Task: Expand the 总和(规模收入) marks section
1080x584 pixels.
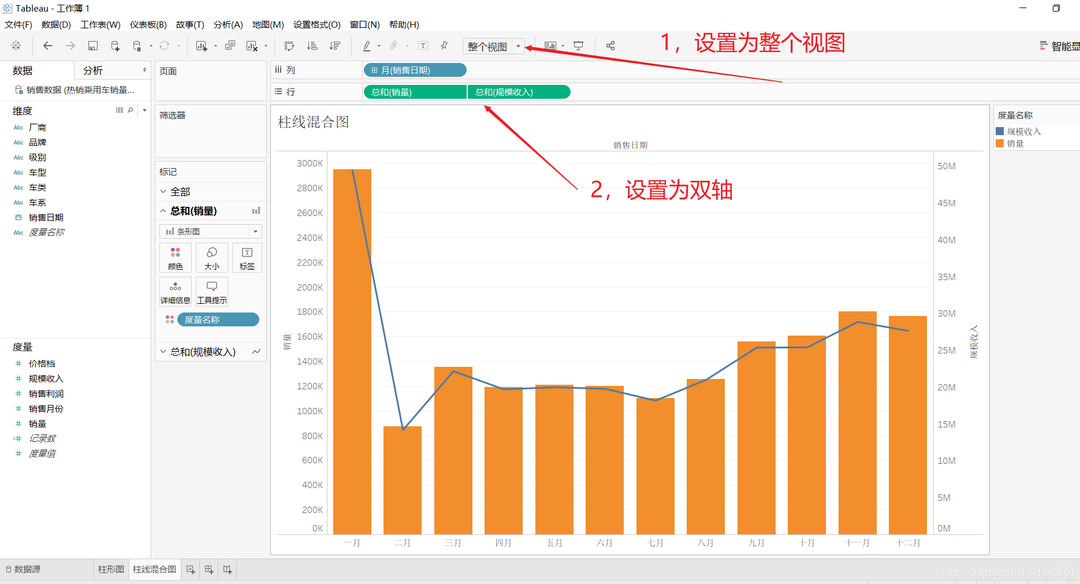Action: tap(163, 352)
